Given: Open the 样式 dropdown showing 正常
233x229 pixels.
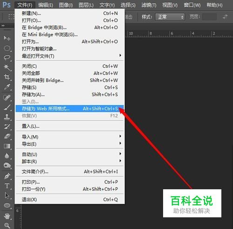Looking at the screenshot, I should [170, 17].
